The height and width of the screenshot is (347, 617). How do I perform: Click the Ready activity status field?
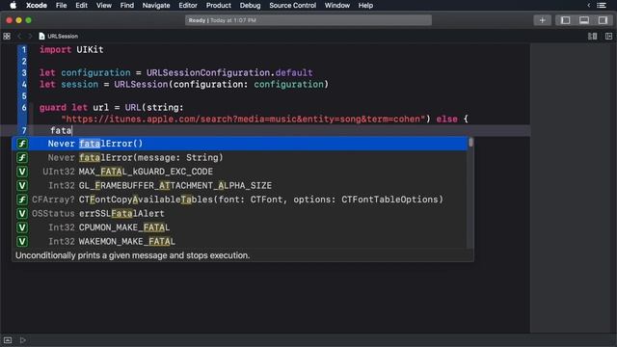[x=308, y=20]
